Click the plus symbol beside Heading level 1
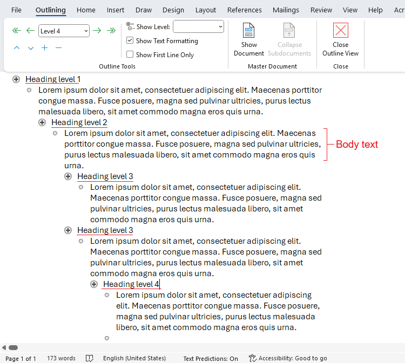This screenshot has width=405, height=363. pos(16,79)
